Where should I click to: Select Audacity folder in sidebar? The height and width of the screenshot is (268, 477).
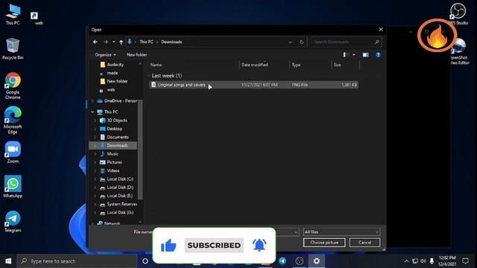pyautogui.click(x=112, y=65)
